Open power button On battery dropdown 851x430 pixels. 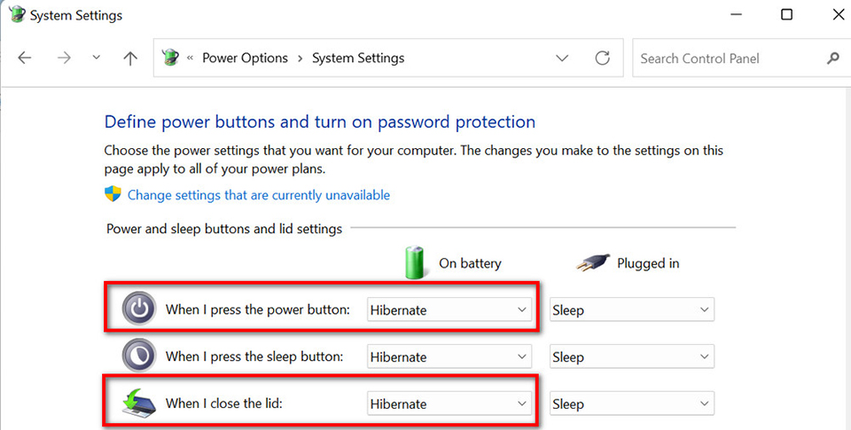449,310
